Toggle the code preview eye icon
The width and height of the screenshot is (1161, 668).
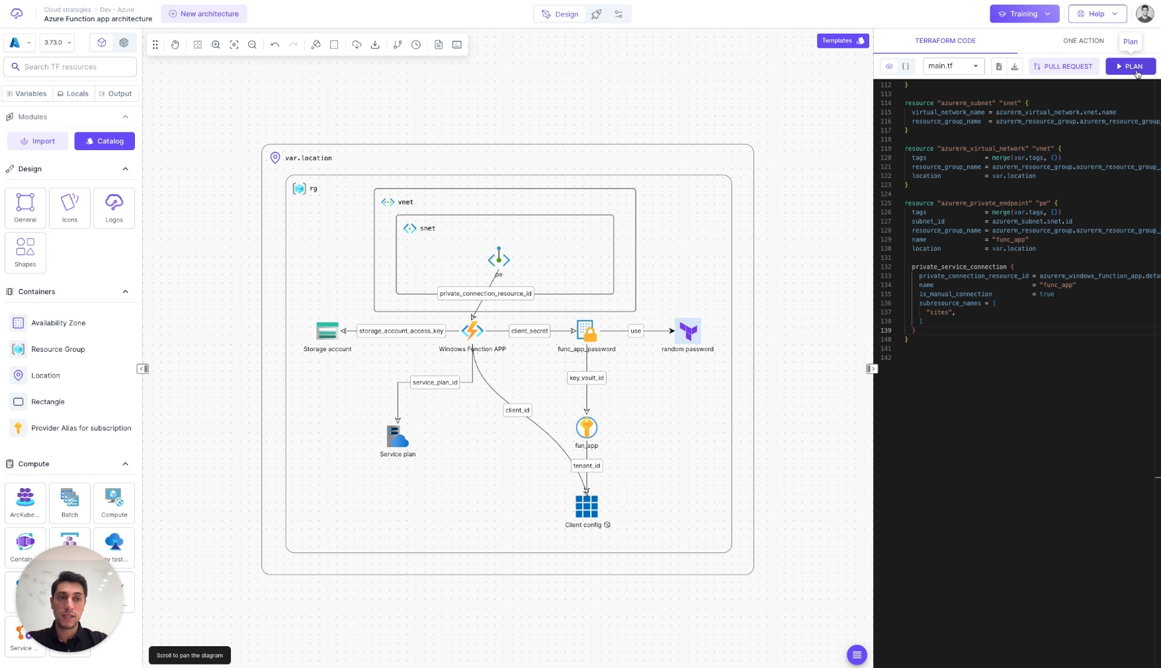coord(889,66)
